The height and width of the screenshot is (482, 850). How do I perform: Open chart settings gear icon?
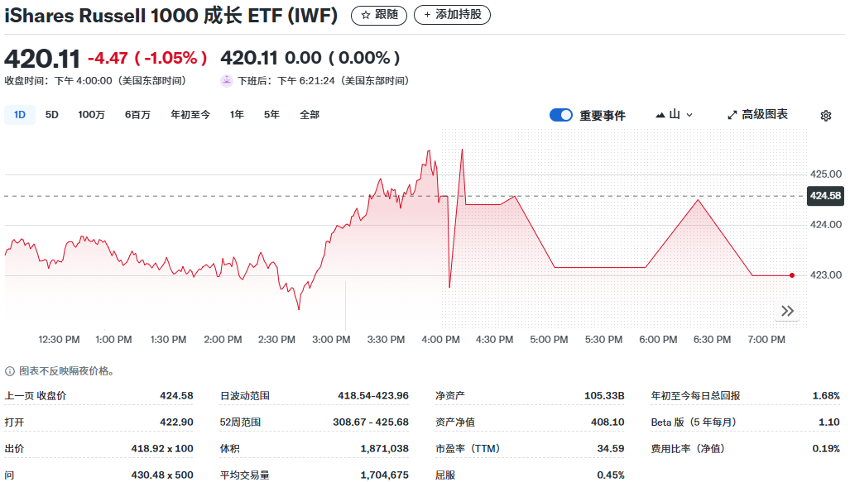click(826, 116)
